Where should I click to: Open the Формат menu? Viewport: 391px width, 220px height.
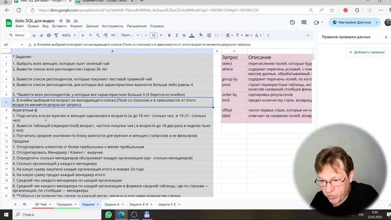[x=76, y=26]
